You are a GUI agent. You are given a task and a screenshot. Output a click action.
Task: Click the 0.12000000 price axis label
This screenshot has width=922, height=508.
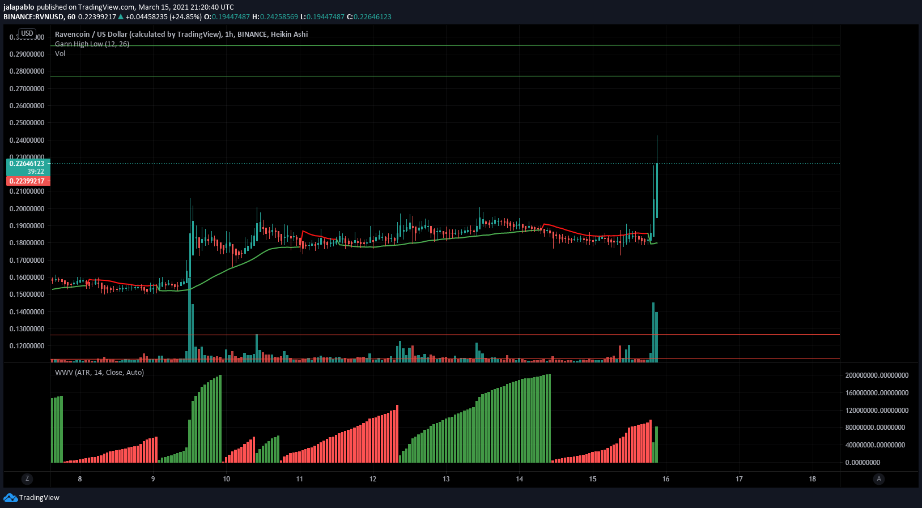27,346
